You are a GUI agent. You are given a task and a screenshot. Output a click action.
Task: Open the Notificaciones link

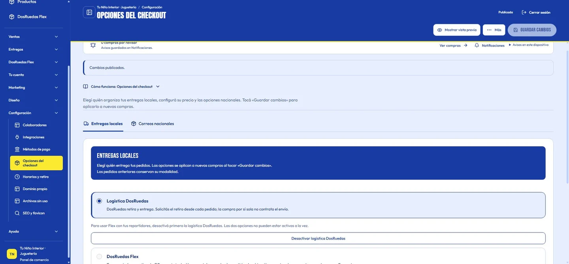490,45
